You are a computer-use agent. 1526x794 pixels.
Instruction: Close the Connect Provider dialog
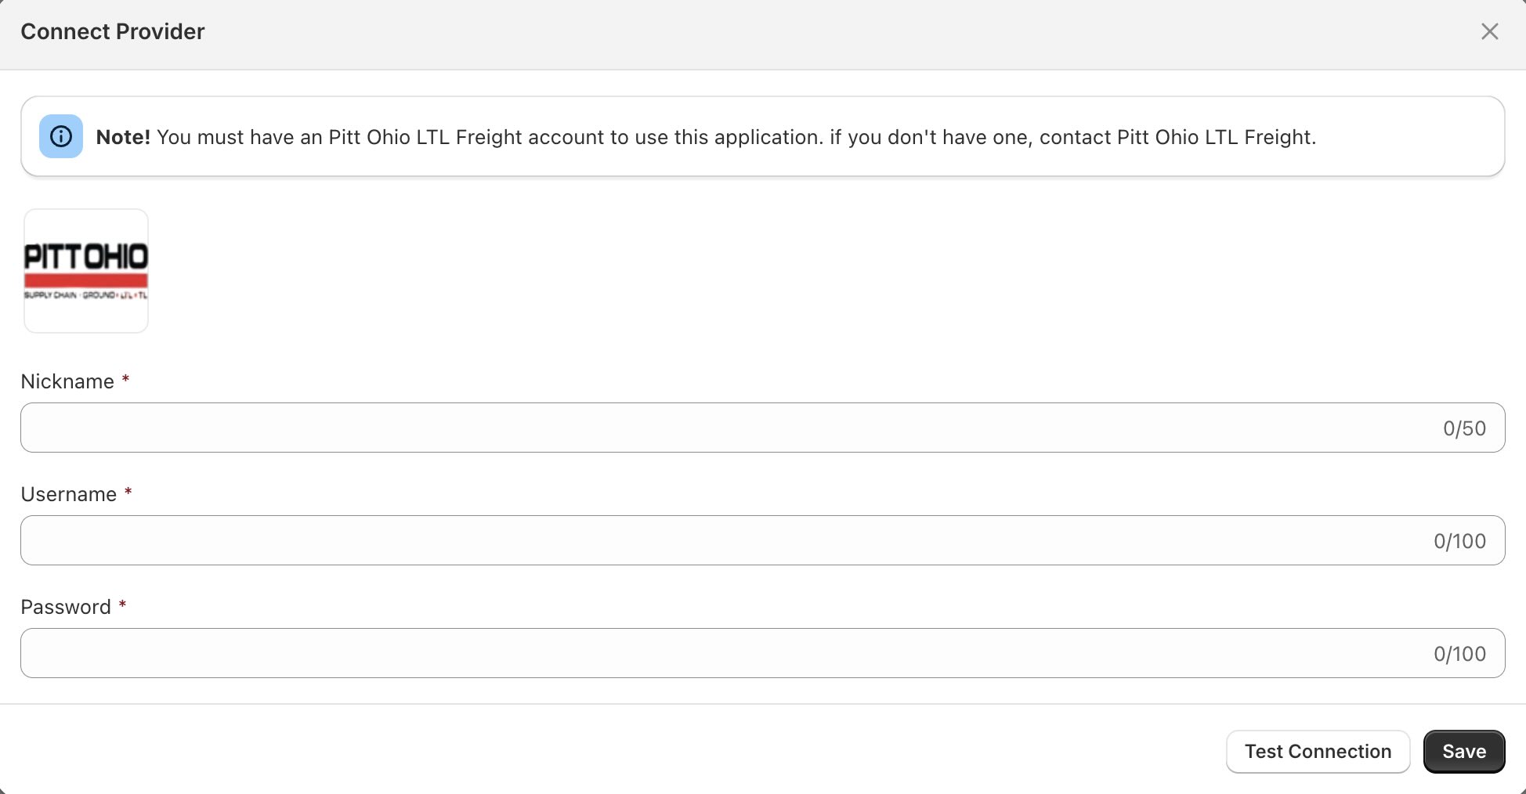click(x=1489, y=31)
